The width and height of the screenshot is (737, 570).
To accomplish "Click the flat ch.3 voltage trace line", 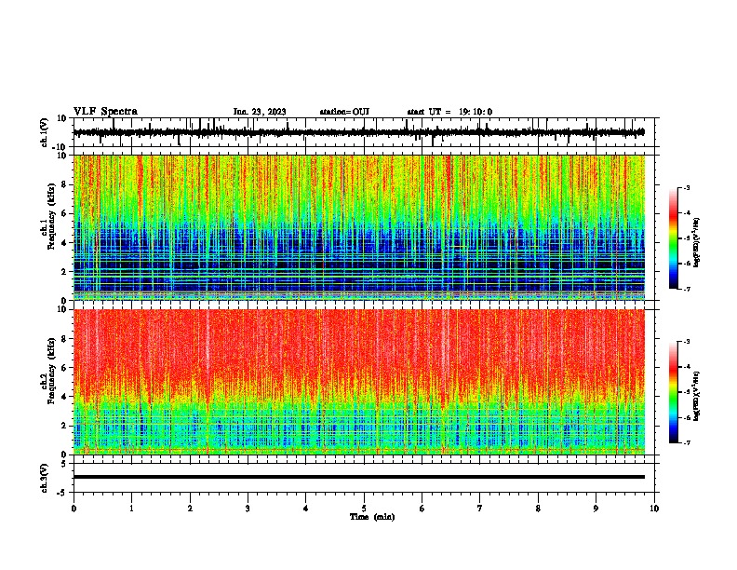I will point(359,477).
